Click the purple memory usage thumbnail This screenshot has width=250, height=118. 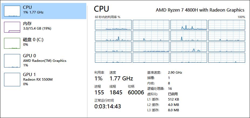tap(12, 27)
